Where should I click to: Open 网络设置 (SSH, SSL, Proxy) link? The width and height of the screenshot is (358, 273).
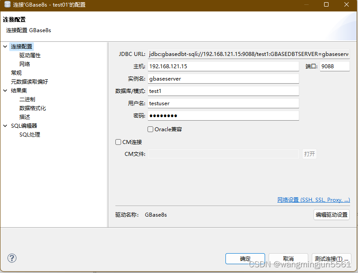pyautogui.click(x=314, y=199)
